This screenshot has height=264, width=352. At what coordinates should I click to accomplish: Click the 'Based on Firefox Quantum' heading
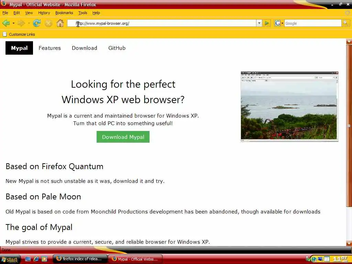tap(55, 166)
